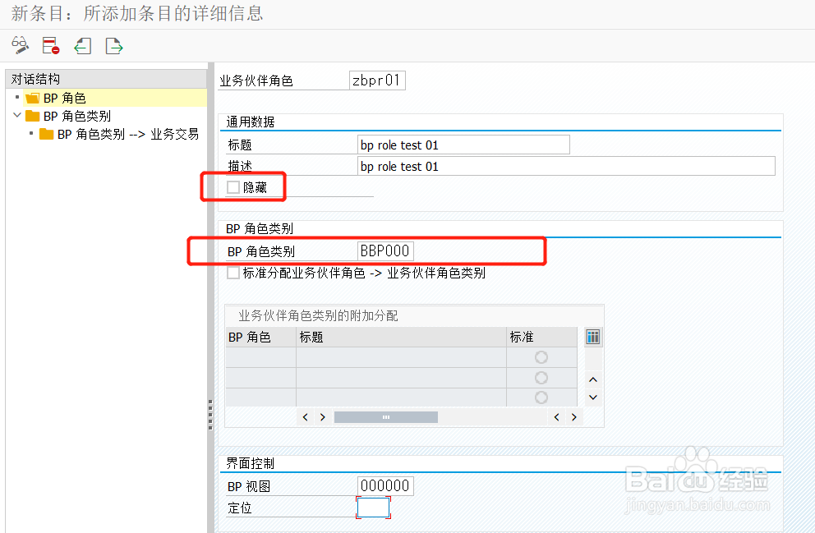Select the Display/Change toggle icon in toolbar
This screenshot has width=815, height=533.
click(x=20, y=46)
